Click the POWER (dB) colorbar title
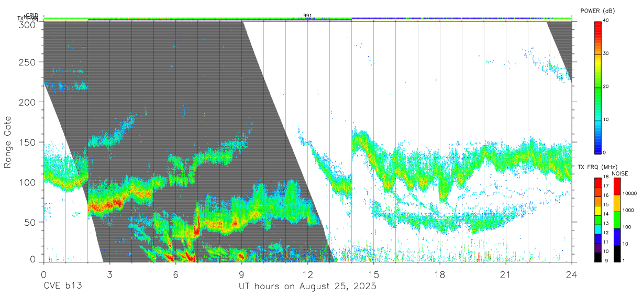Viewport: 643px width, 297px height. click(597, 11)
